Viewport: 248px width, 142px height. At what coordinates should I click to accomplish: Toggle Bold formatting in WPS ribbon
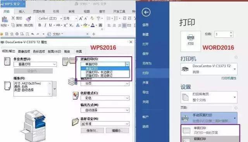[x=40, y=25]
